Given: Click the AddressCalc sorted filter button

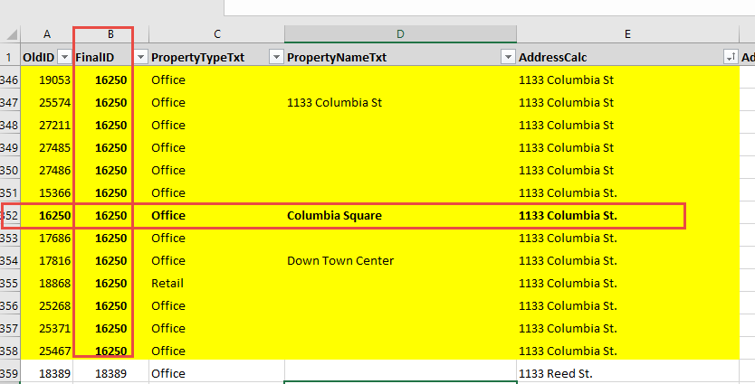Looking at the screenshot, I should coord(730,57).
